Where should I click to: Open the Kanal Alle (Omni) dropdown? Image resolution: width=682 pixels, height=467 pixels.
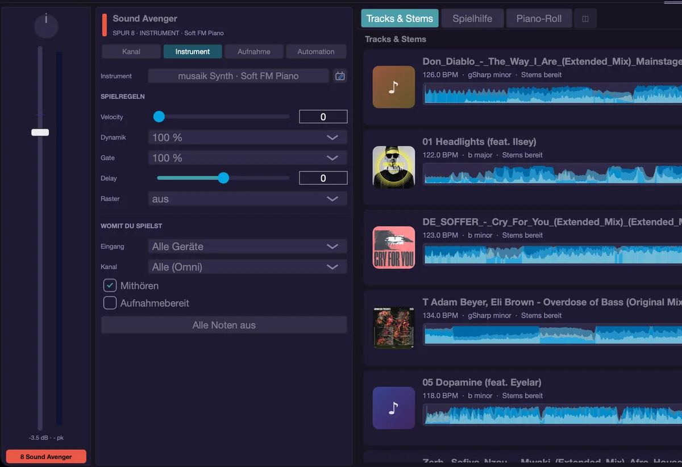pos(248,267)
